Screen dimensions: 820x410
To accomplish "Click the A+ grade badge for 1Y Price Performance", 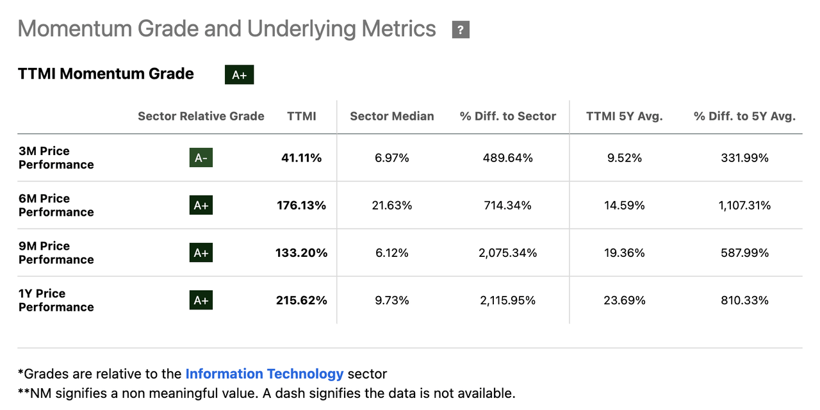I will [x=201, y=300].
